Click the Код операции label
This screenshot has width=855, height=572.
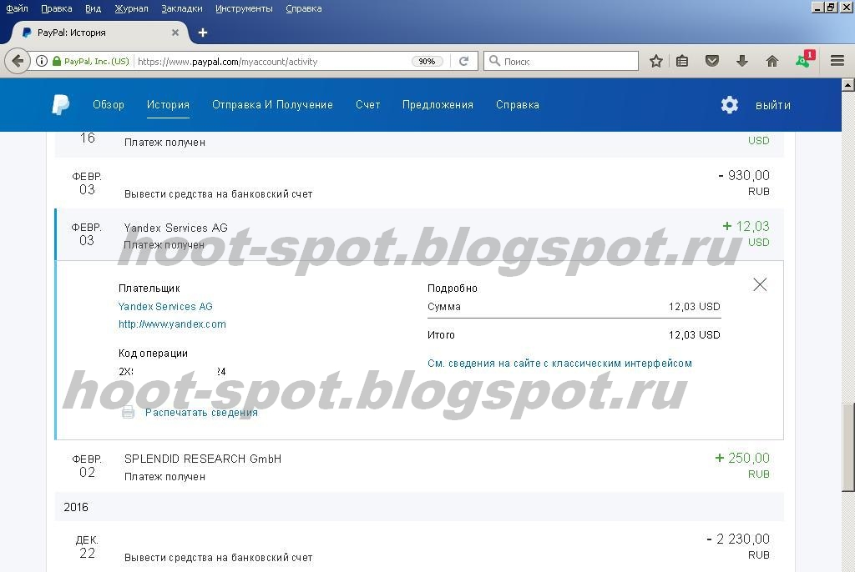pos(154,353)
